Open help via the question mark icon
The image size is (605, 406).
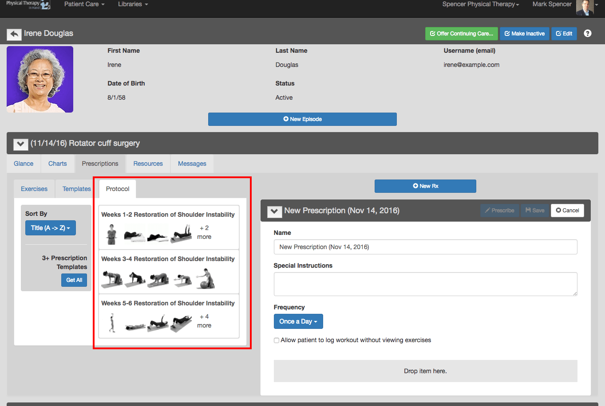(588, 33)
